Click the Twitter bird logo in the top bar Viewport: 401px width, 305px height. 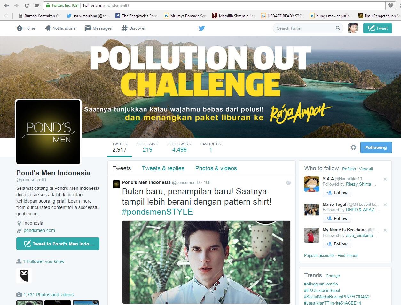(201, 28)
